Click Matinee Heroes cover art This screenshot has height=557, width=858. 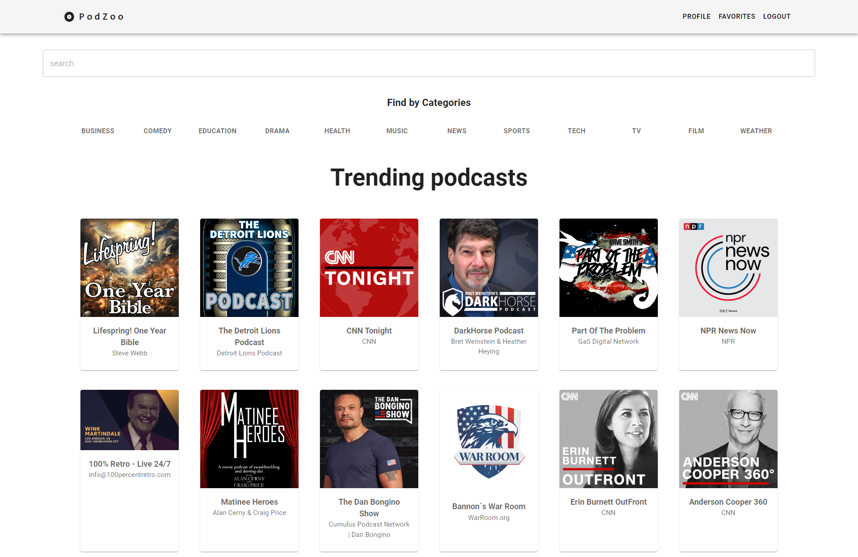[x=249, y=439]
